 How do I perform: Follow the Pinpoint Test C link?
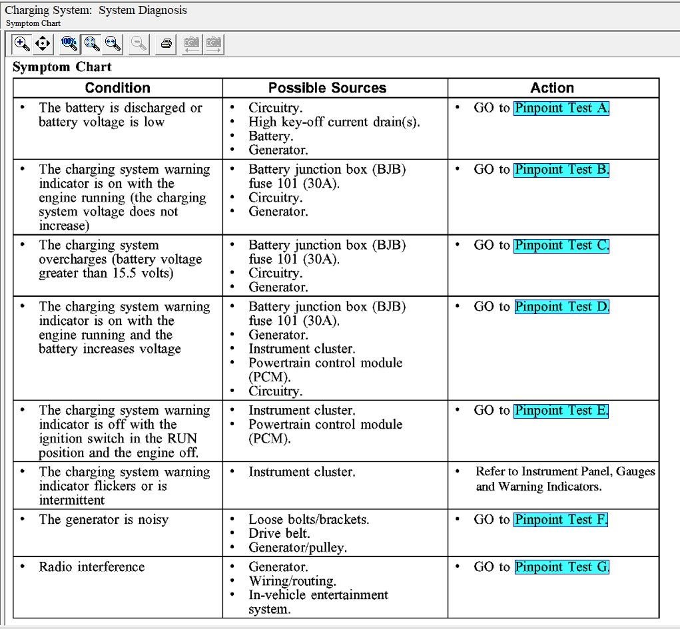click(x=561, y=246)
